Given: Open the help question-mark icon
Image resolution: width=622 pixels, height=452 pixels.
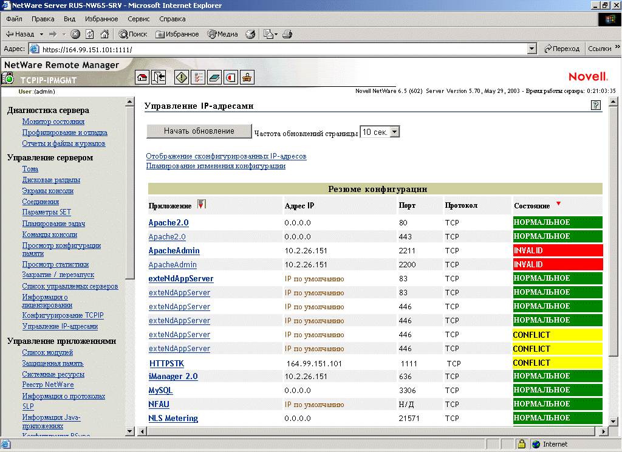Looking at the screenshot, I should (x=595, y=105).
